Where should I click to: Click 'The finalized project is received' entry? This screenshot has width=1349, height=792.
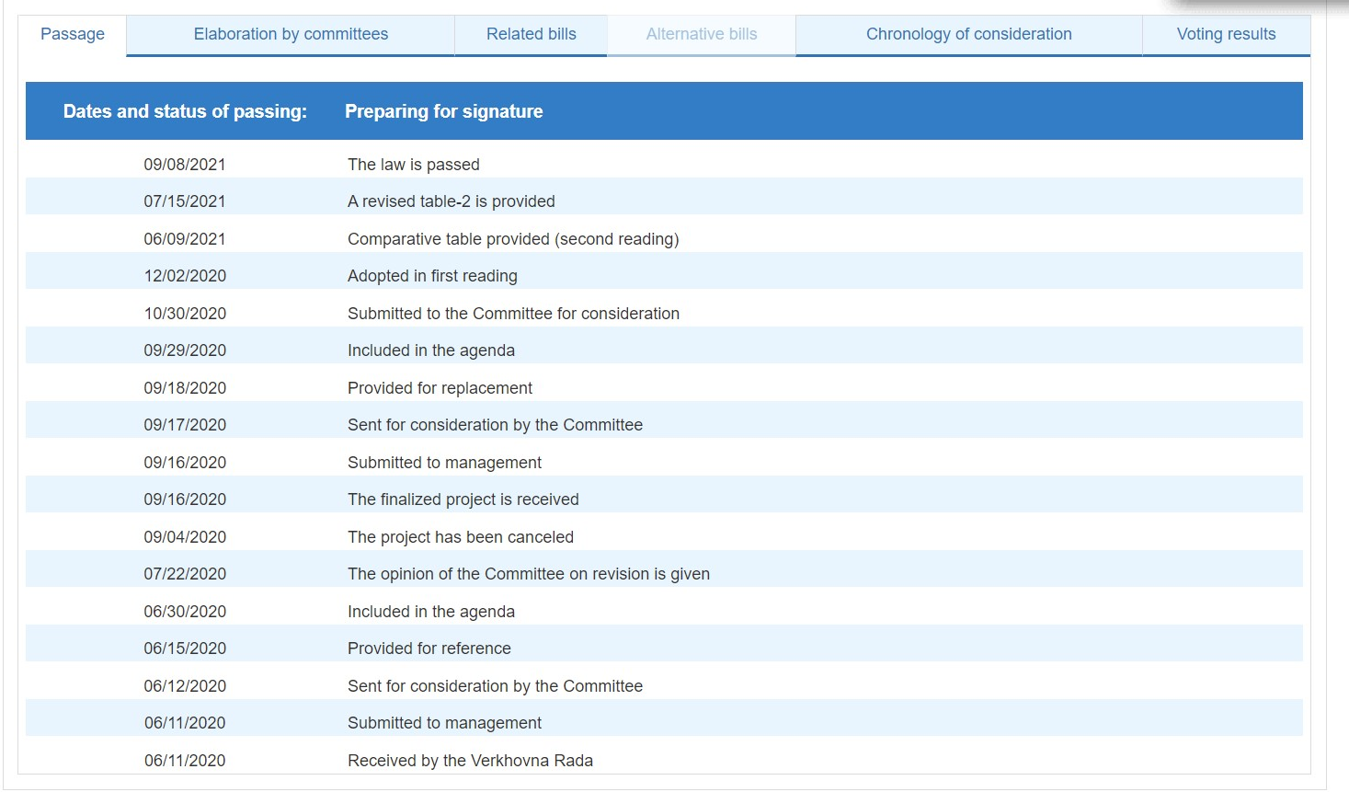(x=463, y=499)
